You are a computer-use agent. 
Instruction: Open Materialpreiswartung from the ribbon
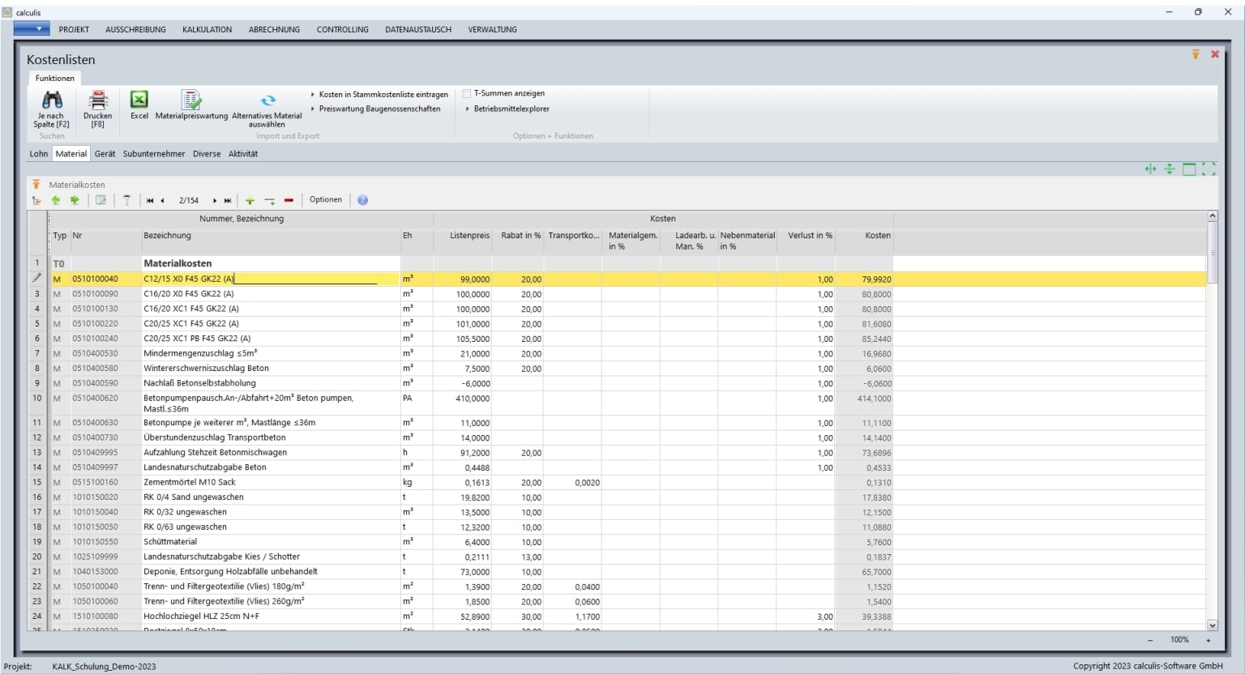(191, 100)
